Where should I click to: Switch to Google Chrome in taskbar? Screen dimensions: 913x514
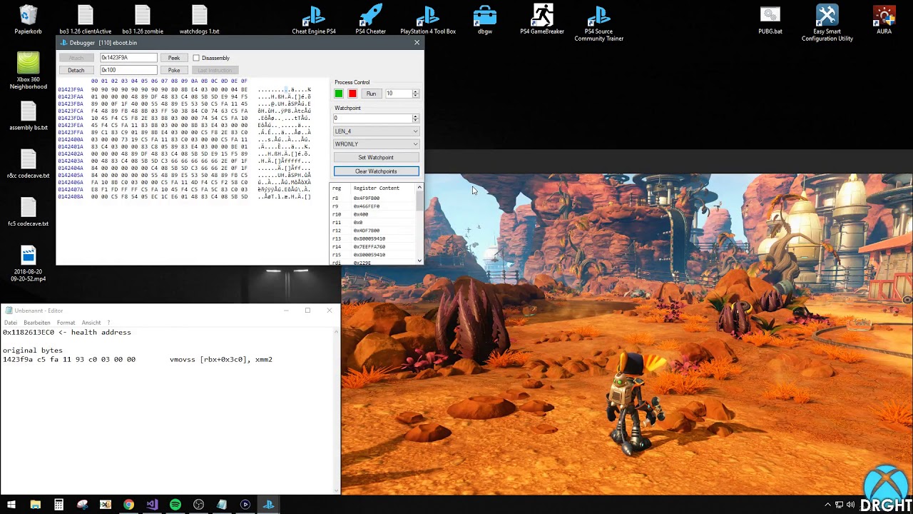click(x=128, y=505)
